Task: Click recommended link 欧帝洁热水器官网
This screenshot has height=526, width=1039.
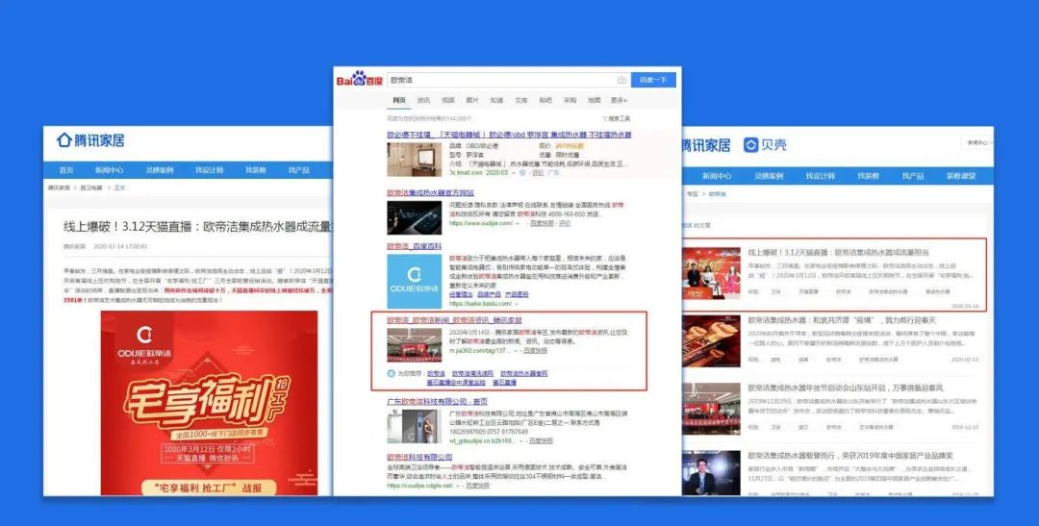Action: tap(523, 374)
